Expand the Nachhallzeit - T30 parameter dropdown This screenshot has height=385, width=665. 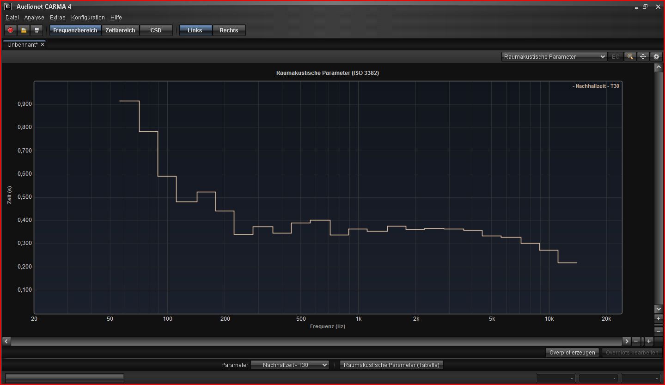tap(290, 365)
